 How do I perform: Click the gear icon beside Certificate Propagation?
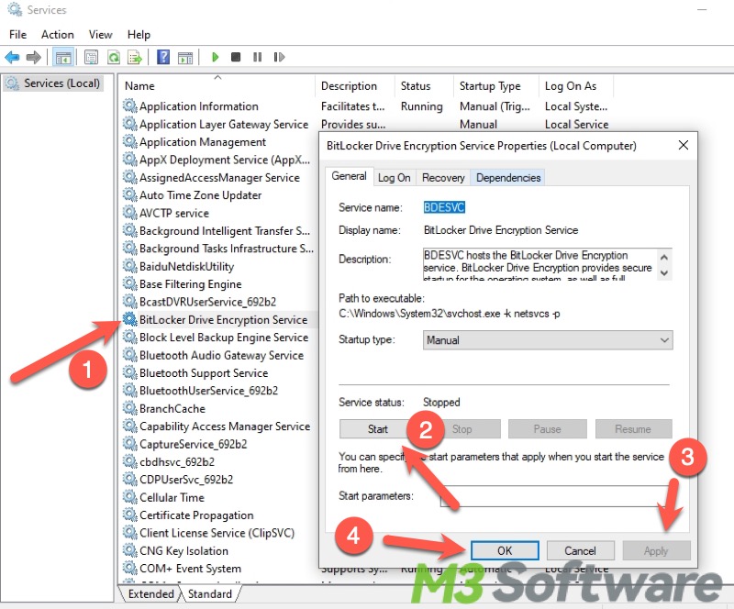click(x=129, y=515)
